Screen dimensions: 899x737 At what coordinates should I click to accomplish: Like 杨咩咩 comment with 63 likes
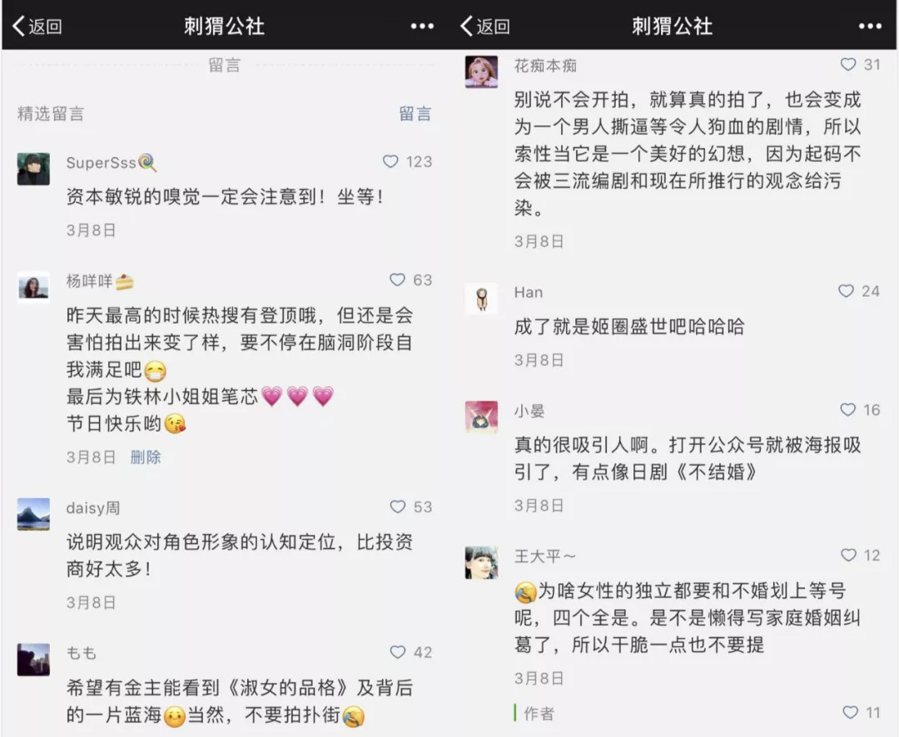397,279
